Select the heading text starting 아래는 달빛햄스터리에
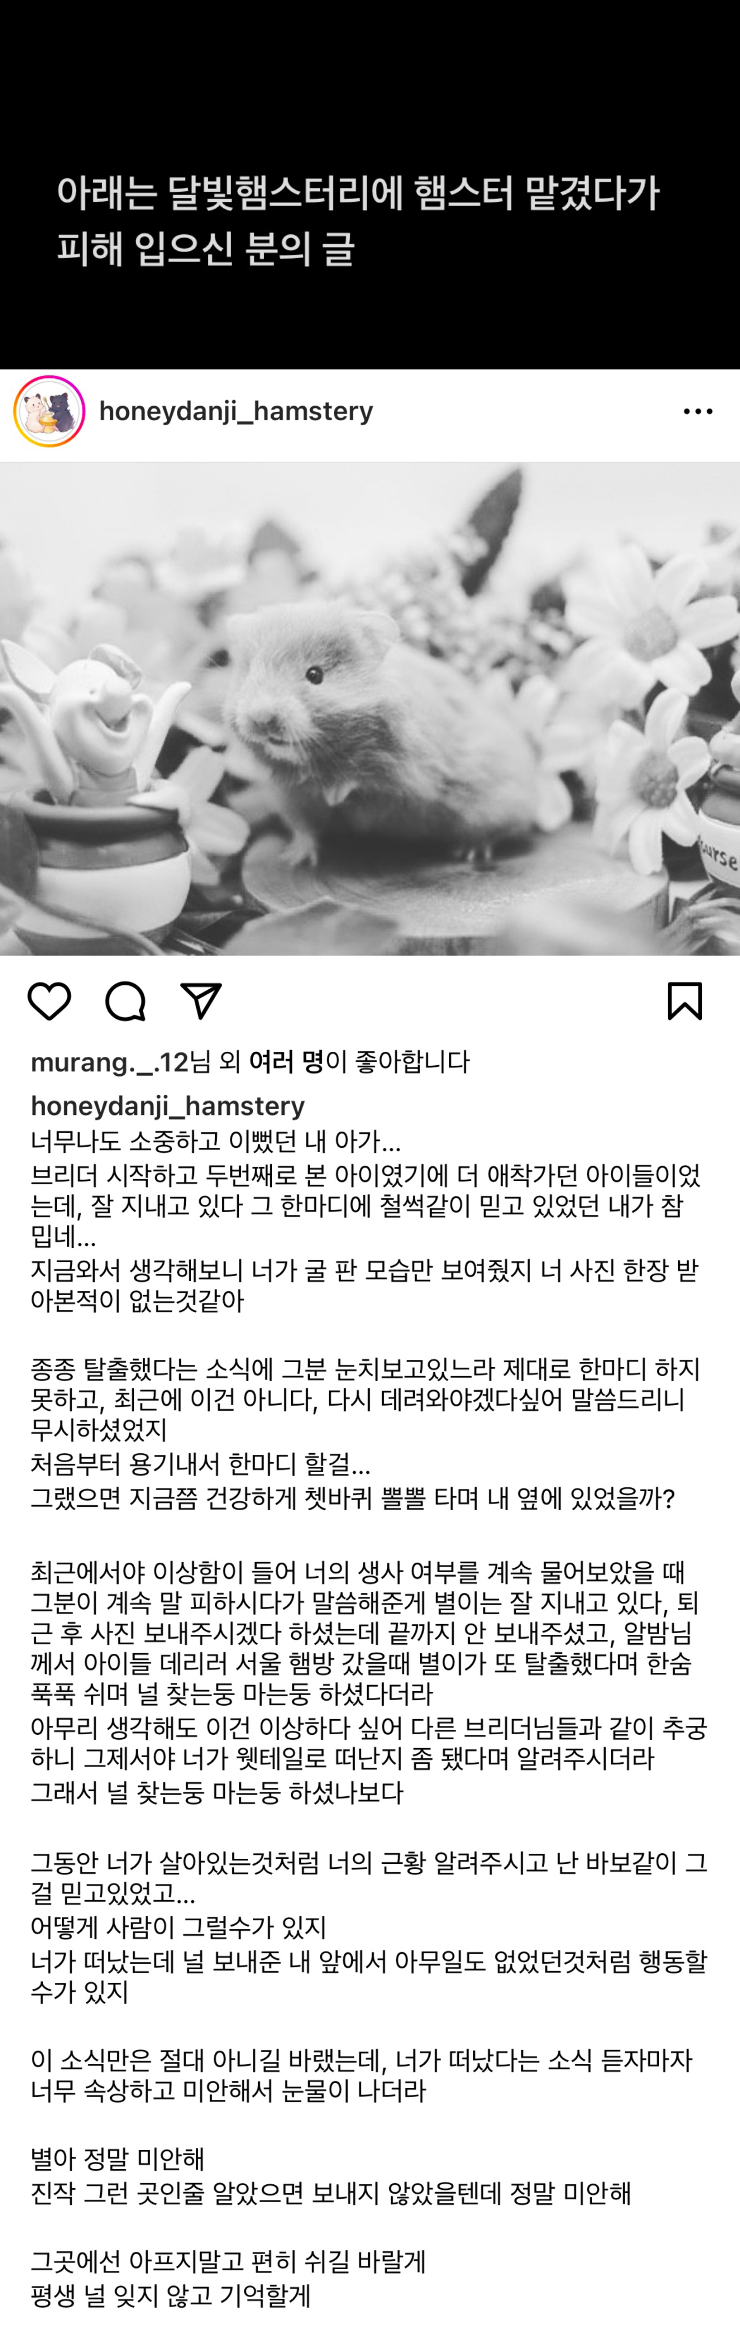 tap(358, 221)
